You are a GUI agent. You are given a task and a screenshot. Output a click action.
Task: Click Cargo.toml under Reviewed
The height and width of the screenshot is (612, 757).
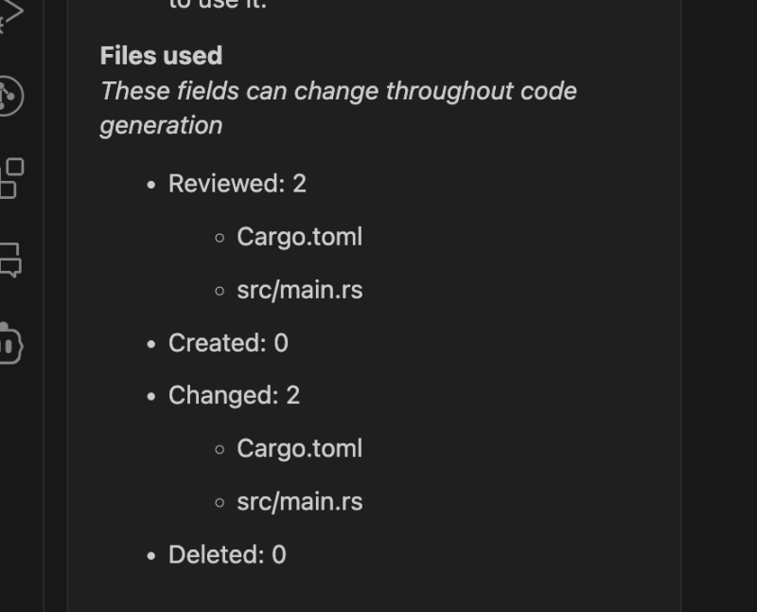(x=299, y=237)
